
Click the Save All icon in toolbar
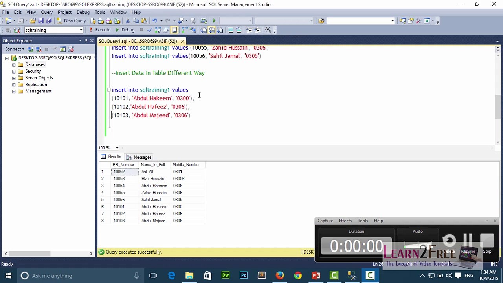click(x=49, y=21)
